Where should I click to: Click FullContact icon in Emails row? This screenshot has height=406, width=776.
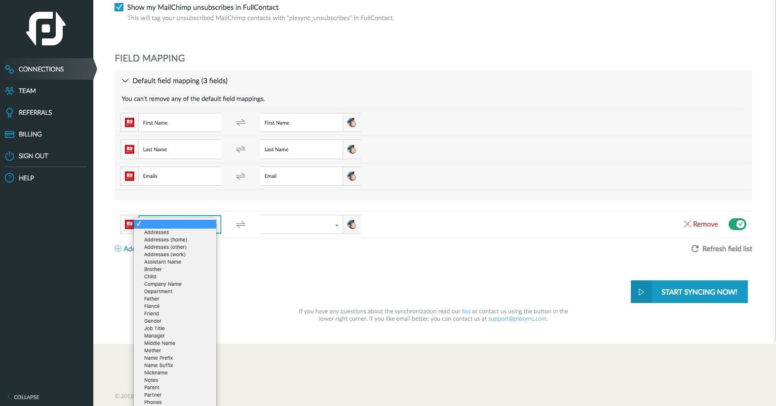(129, 176)
